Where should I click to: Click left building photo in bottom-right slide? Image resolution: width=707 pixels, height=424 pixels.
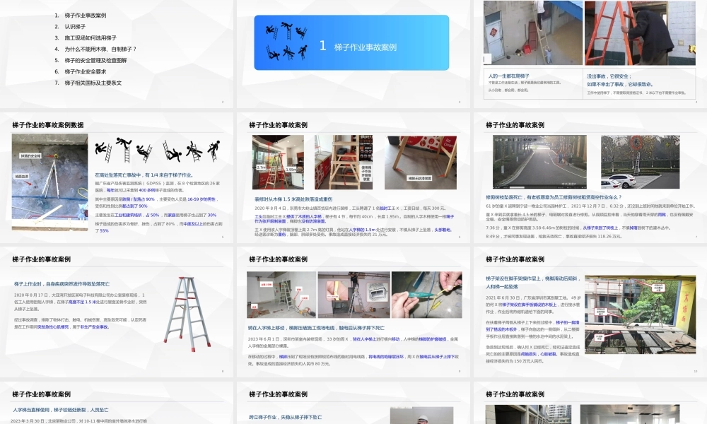coord(528,415)
